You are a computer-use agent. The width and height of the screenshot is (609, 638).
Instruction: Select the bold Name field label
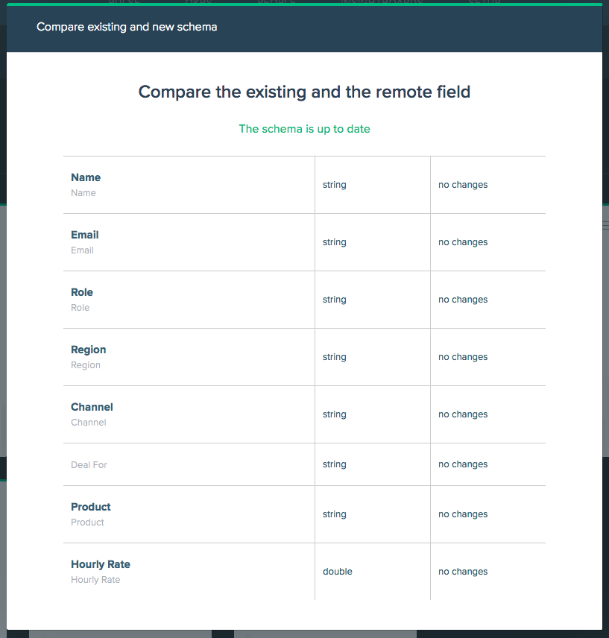(x=86, y=177)
